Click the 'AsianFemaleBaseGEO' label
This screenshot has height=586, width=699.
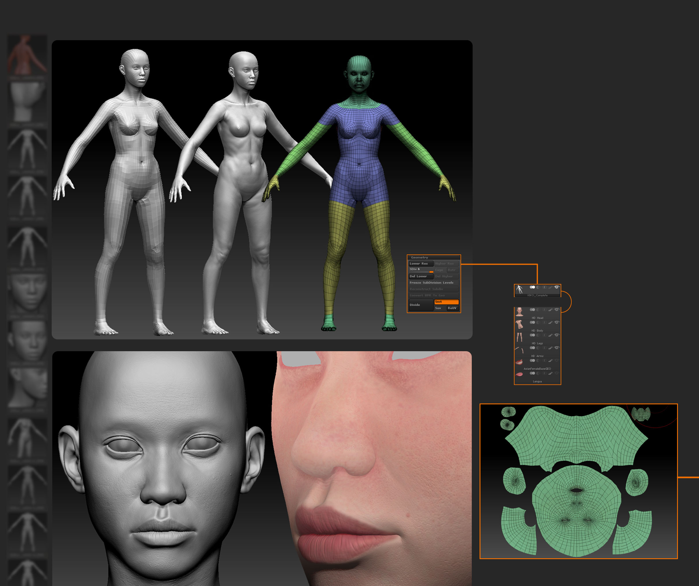[x=538, y=369]
